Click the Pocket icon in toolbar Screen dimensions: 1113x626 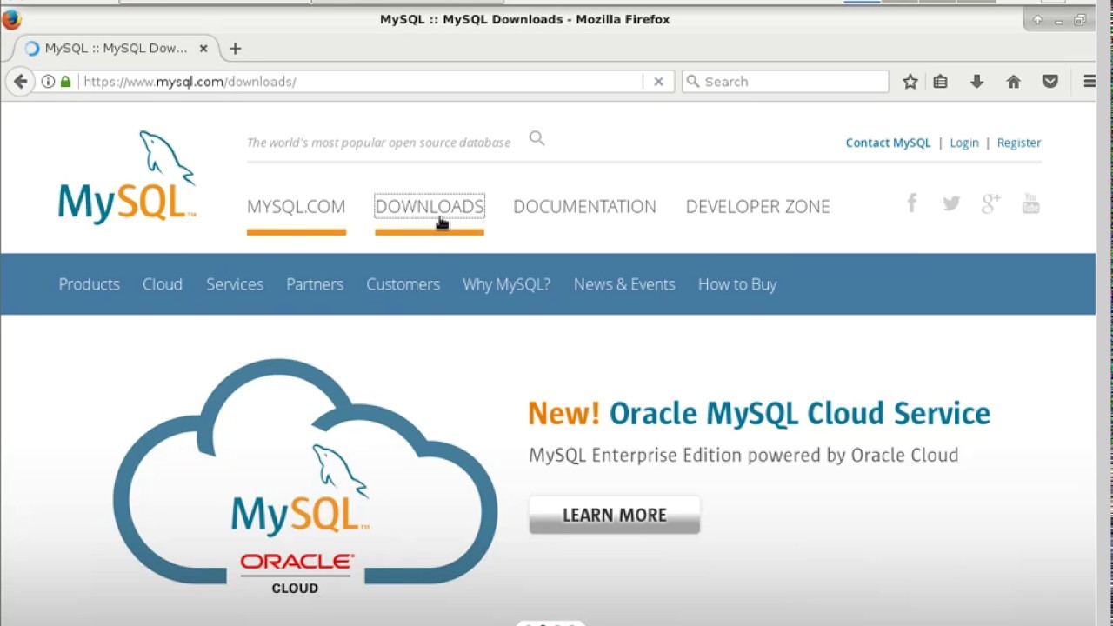click(x=1050, y=82)
